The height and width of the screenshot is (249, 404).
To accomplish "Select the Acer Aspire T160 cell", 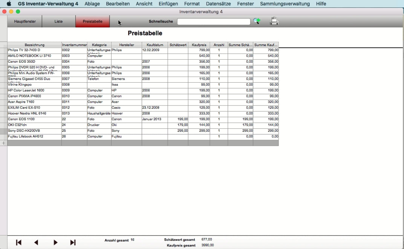I will coord(35,102).
